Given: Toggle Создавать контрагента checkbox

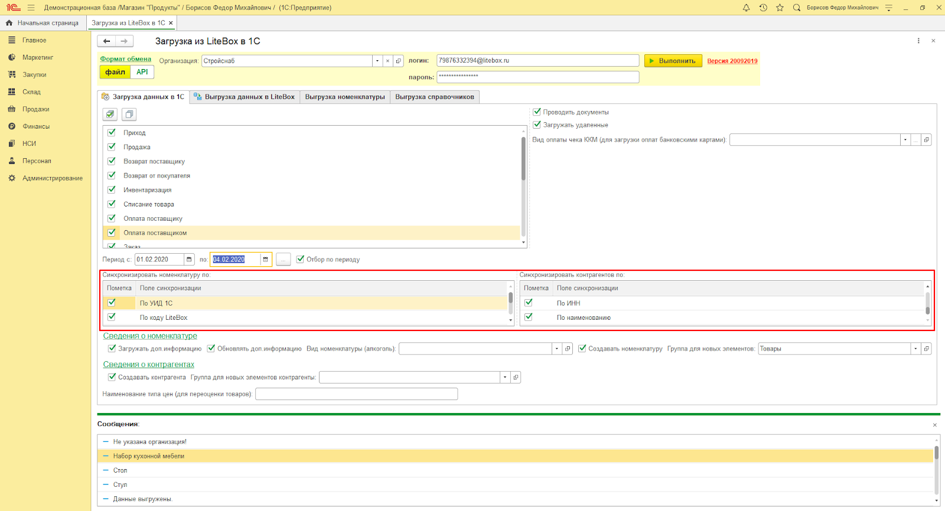Looking at the screenshot, I should pyautogui.click(x=112, y=376).
